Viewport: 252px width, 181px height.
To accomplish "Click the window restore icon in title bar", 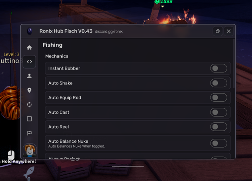I will tap(217, 31).
